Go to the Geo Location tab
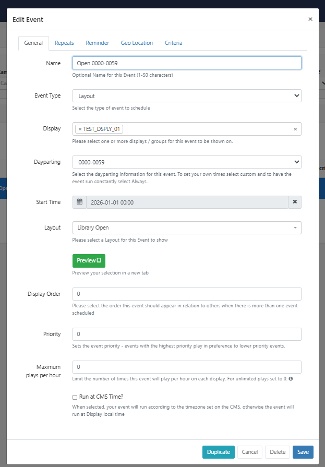This screenshot has width=325, height=467. [137, 43]
